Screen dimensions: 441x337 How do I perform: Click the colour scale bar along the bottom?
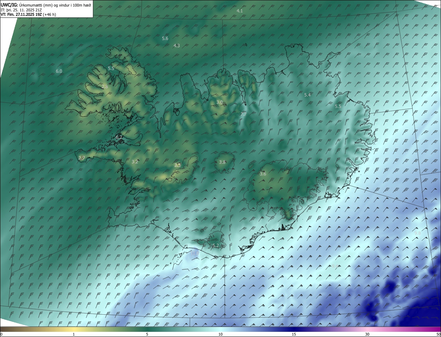pos(220,329)
